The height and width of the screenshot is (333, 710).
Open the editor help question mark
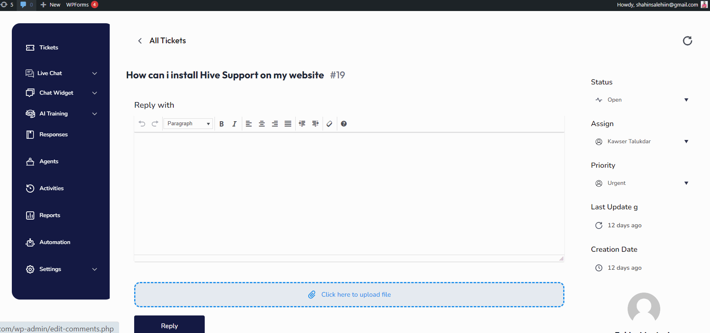(344, 124)
